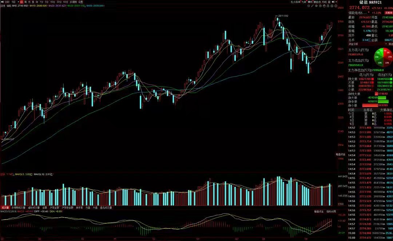Open 龙头强弱 leading-stock strength tool
This screenshot has height=241, width=393.
[x=295, y=2]
